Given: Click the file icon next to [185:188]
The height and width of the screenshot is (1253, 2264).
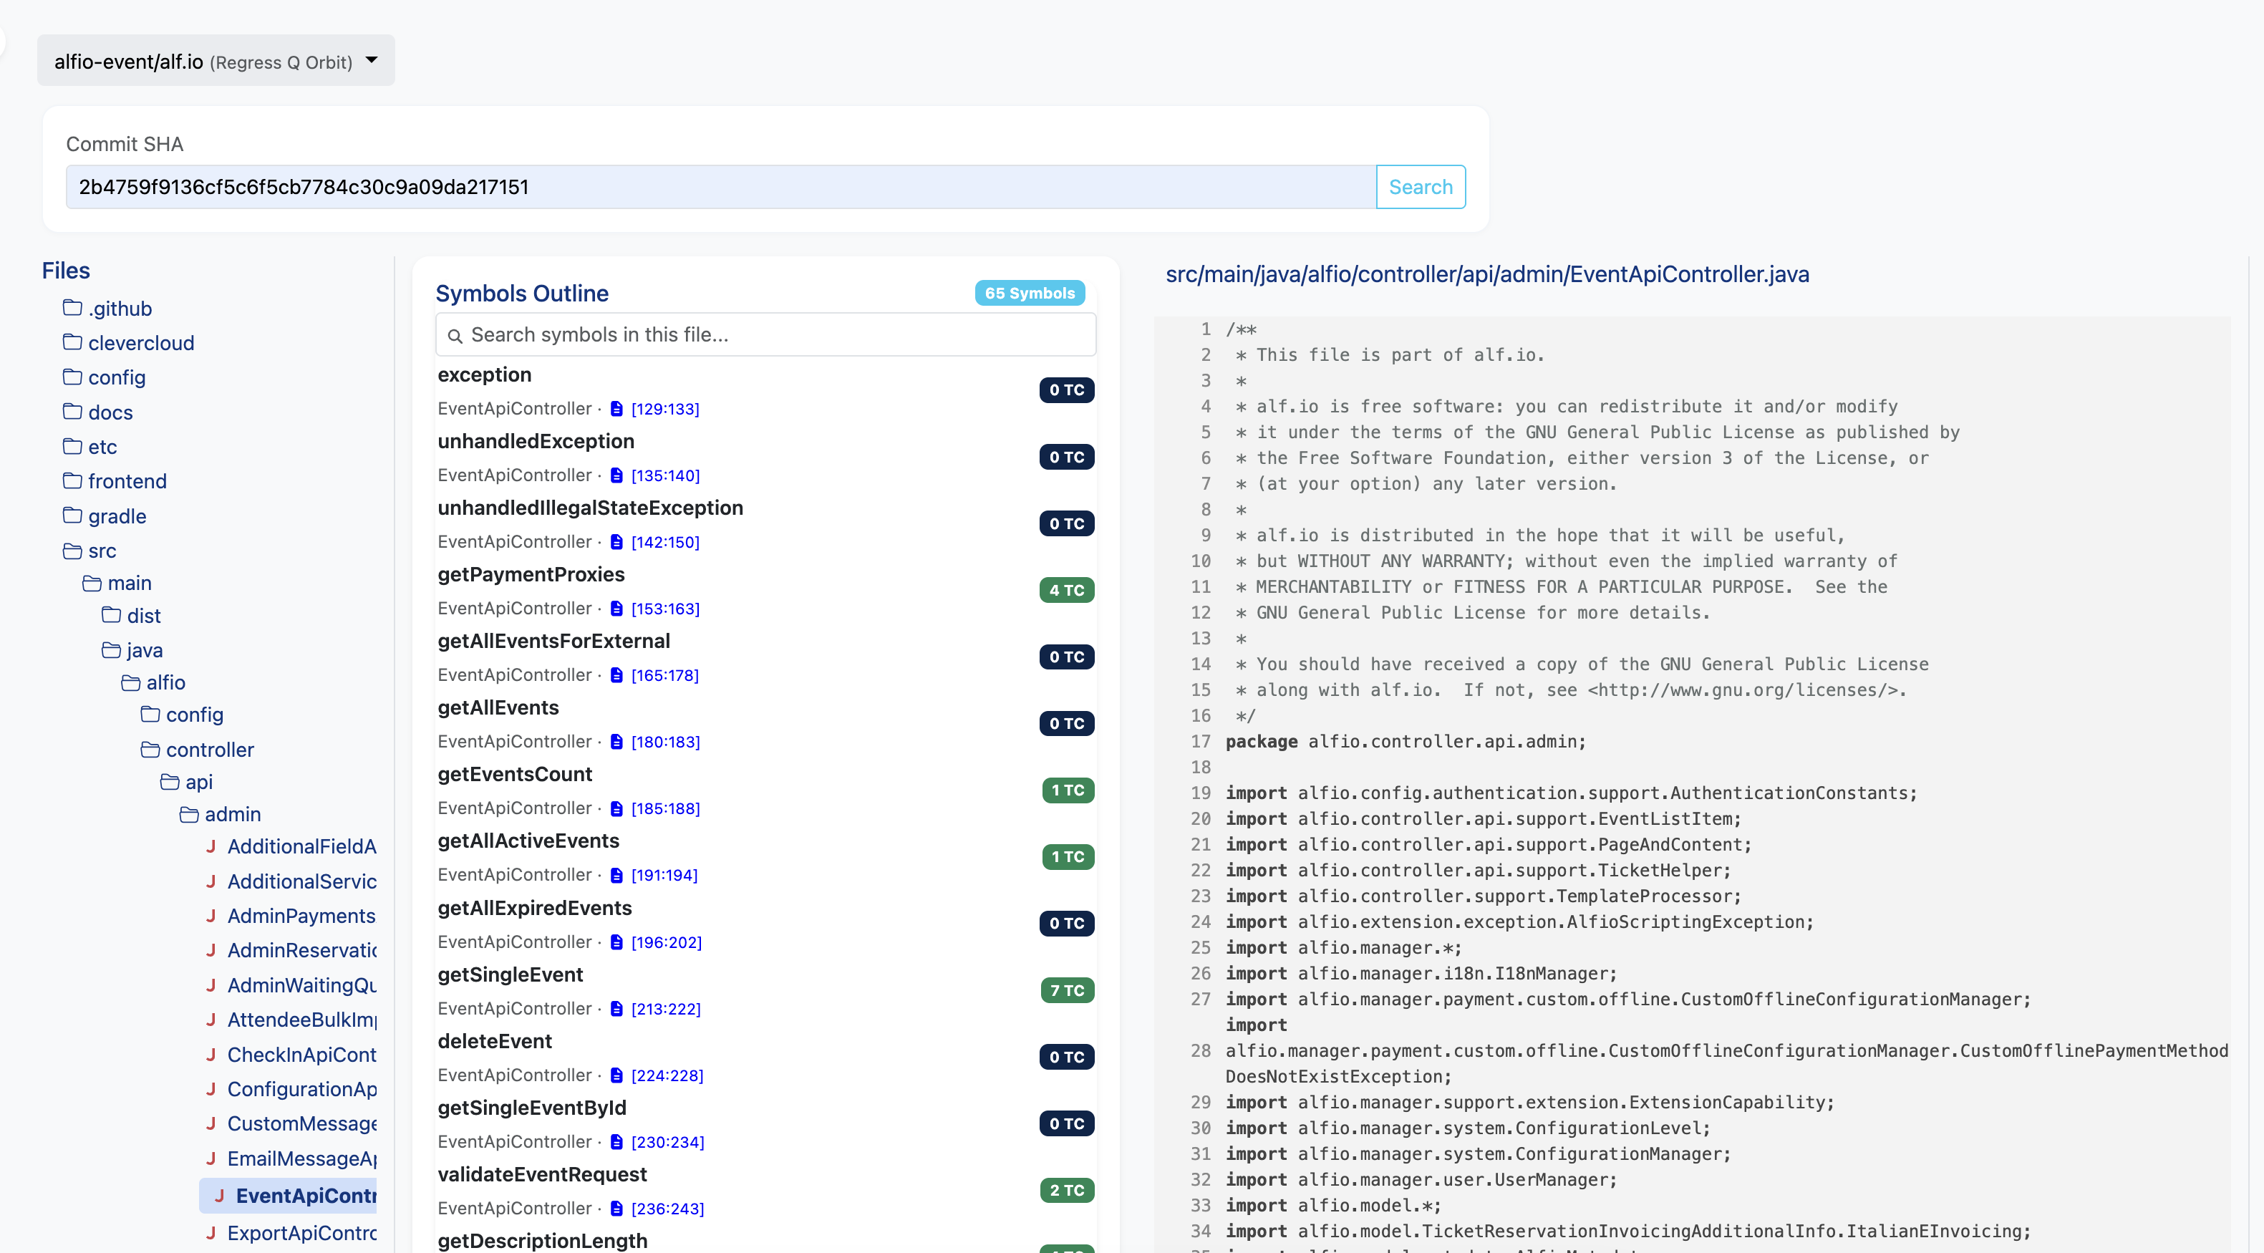Looking at the screenshot, I should point(616,808).
